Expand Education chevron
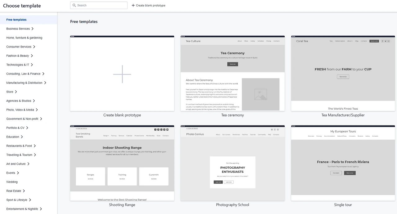Screen dimensions: 397x214 pos(22,137)
